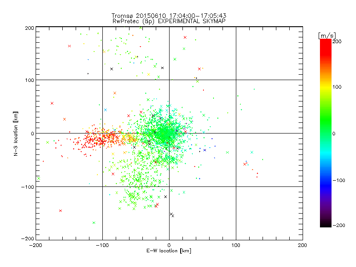This screenshot has width=356, height=267.
Task: Click the colorbar label '-200'
Action: click(339, 225)
